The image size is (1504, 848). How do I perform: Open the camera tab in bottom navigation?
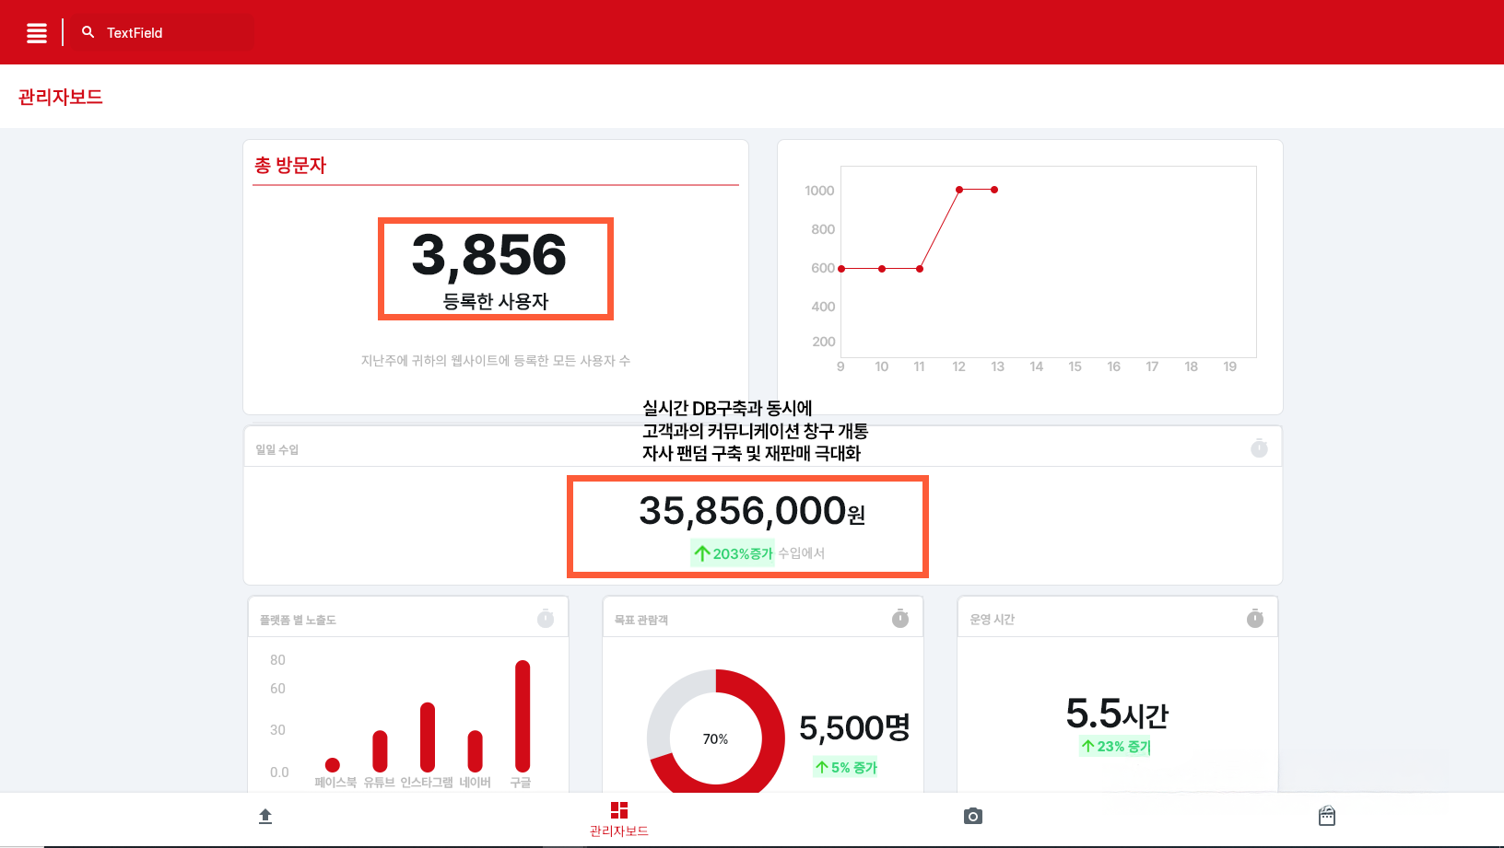coord(972,817)
